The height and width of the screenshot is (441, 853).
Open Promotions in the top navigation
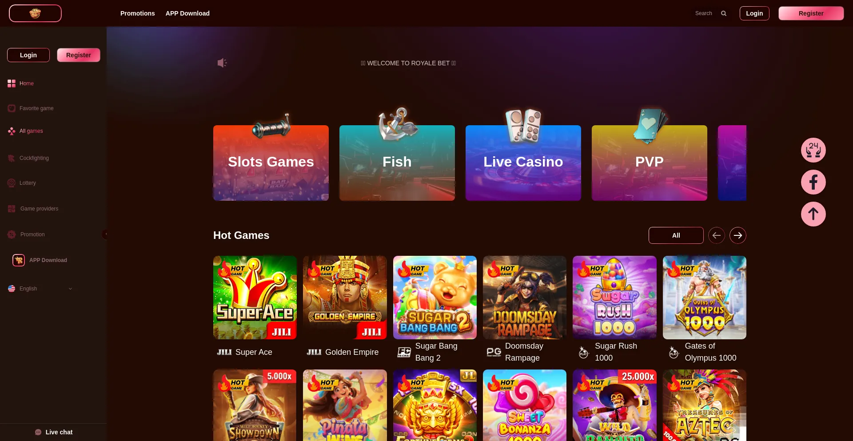click(138, 13)
